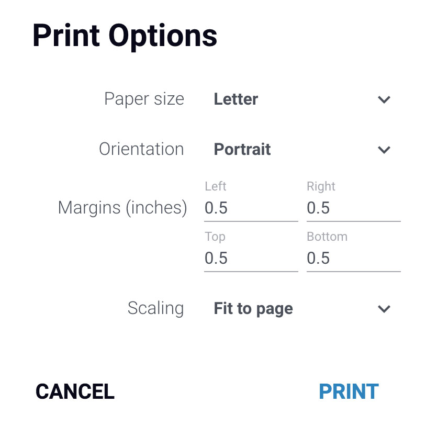Click the Top margin value field
The image size is (426, 426).
[251, 258]
